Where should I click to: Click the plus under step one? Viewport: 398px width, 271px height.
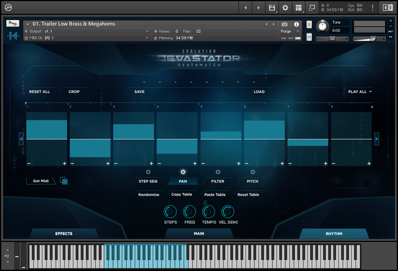click(64, 164)
